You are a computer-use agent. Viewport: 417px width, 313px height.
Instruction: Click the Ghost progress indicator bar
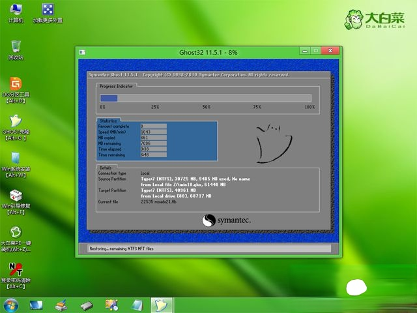pos(206,98)
